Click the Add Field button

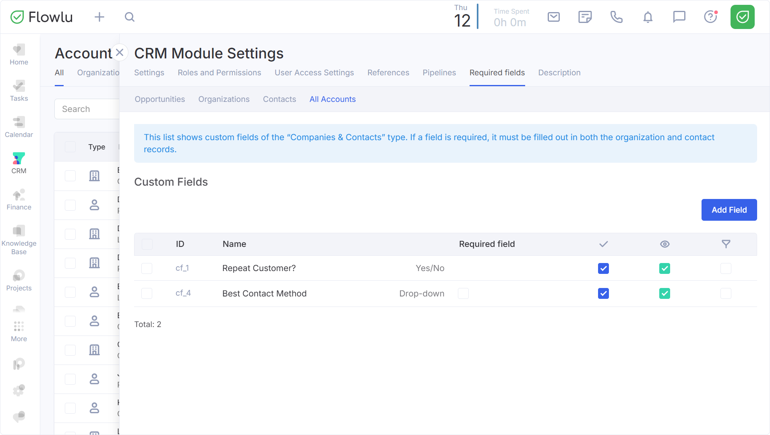tap(729, 210)
